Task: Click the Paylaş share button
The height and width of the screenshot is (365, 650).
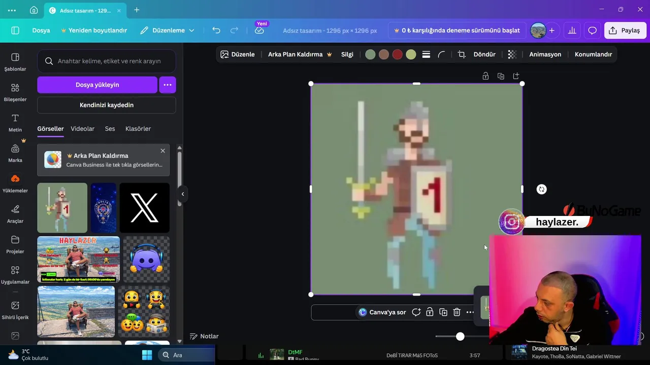Action: (x=625, y=30)
